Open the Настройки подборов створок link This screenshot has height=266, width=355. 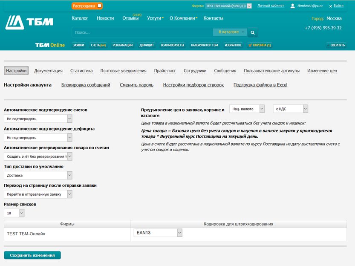(193, 85)
